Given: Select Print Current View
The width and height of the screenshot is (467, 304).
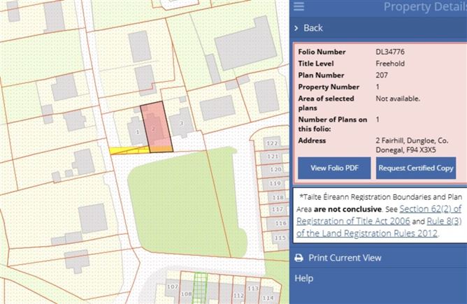Looking at the screenshot, I should (345, 258).
